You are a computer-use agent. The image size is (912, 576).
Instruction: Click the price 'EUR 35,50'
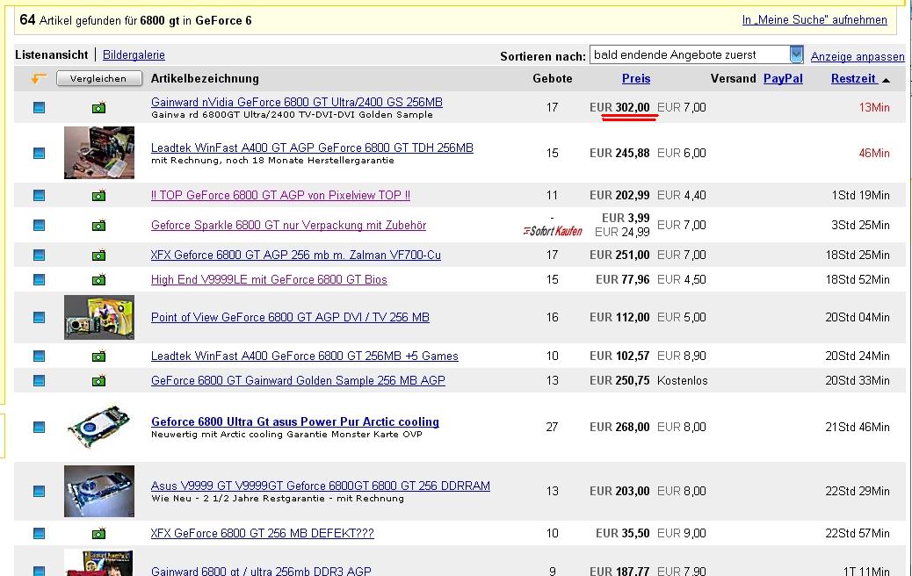[622, 533]
